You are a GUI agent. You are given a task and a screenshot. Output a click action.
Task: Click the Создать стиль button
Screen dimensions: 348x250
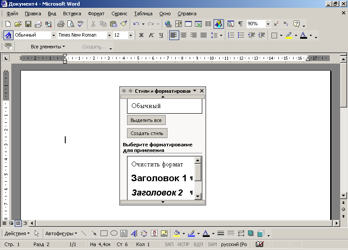point(147,133)
